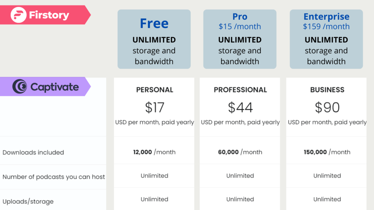Select the BUSINESS plan heading
Viewport: 374px width, 210px height.
(x=327, y=90)
